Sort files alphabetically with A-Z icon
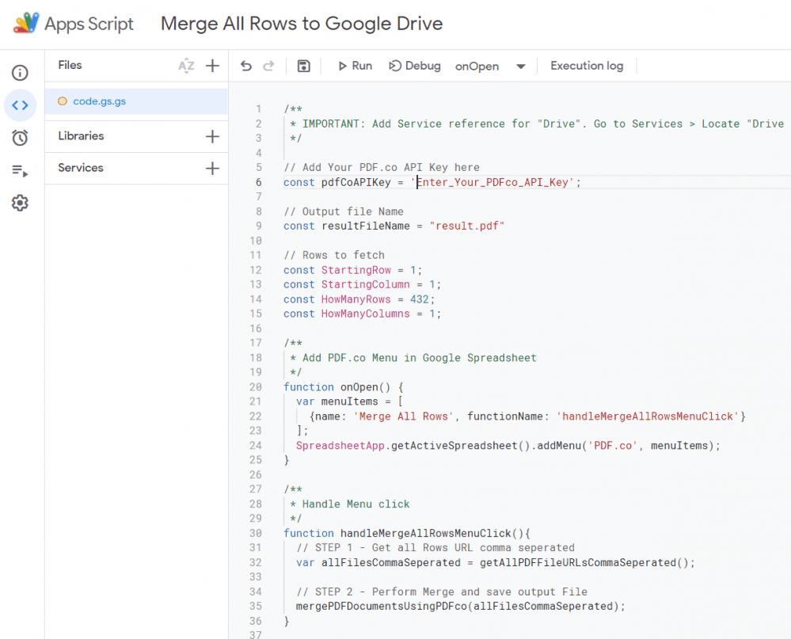Viewport: 791px width, 639px height. pos(186,65)
